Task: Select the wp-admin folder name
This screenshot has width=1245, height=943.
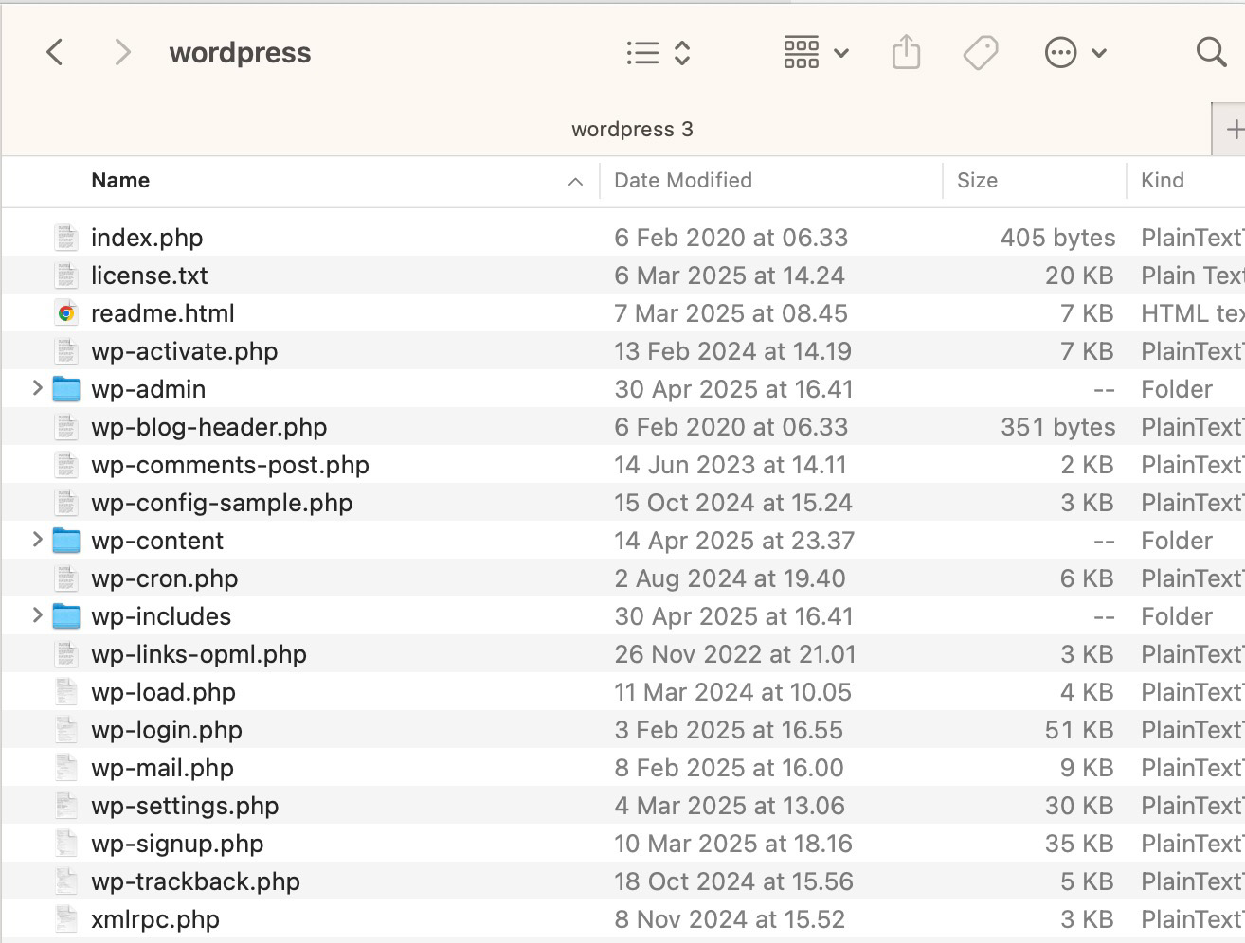Action: (149, 389)
